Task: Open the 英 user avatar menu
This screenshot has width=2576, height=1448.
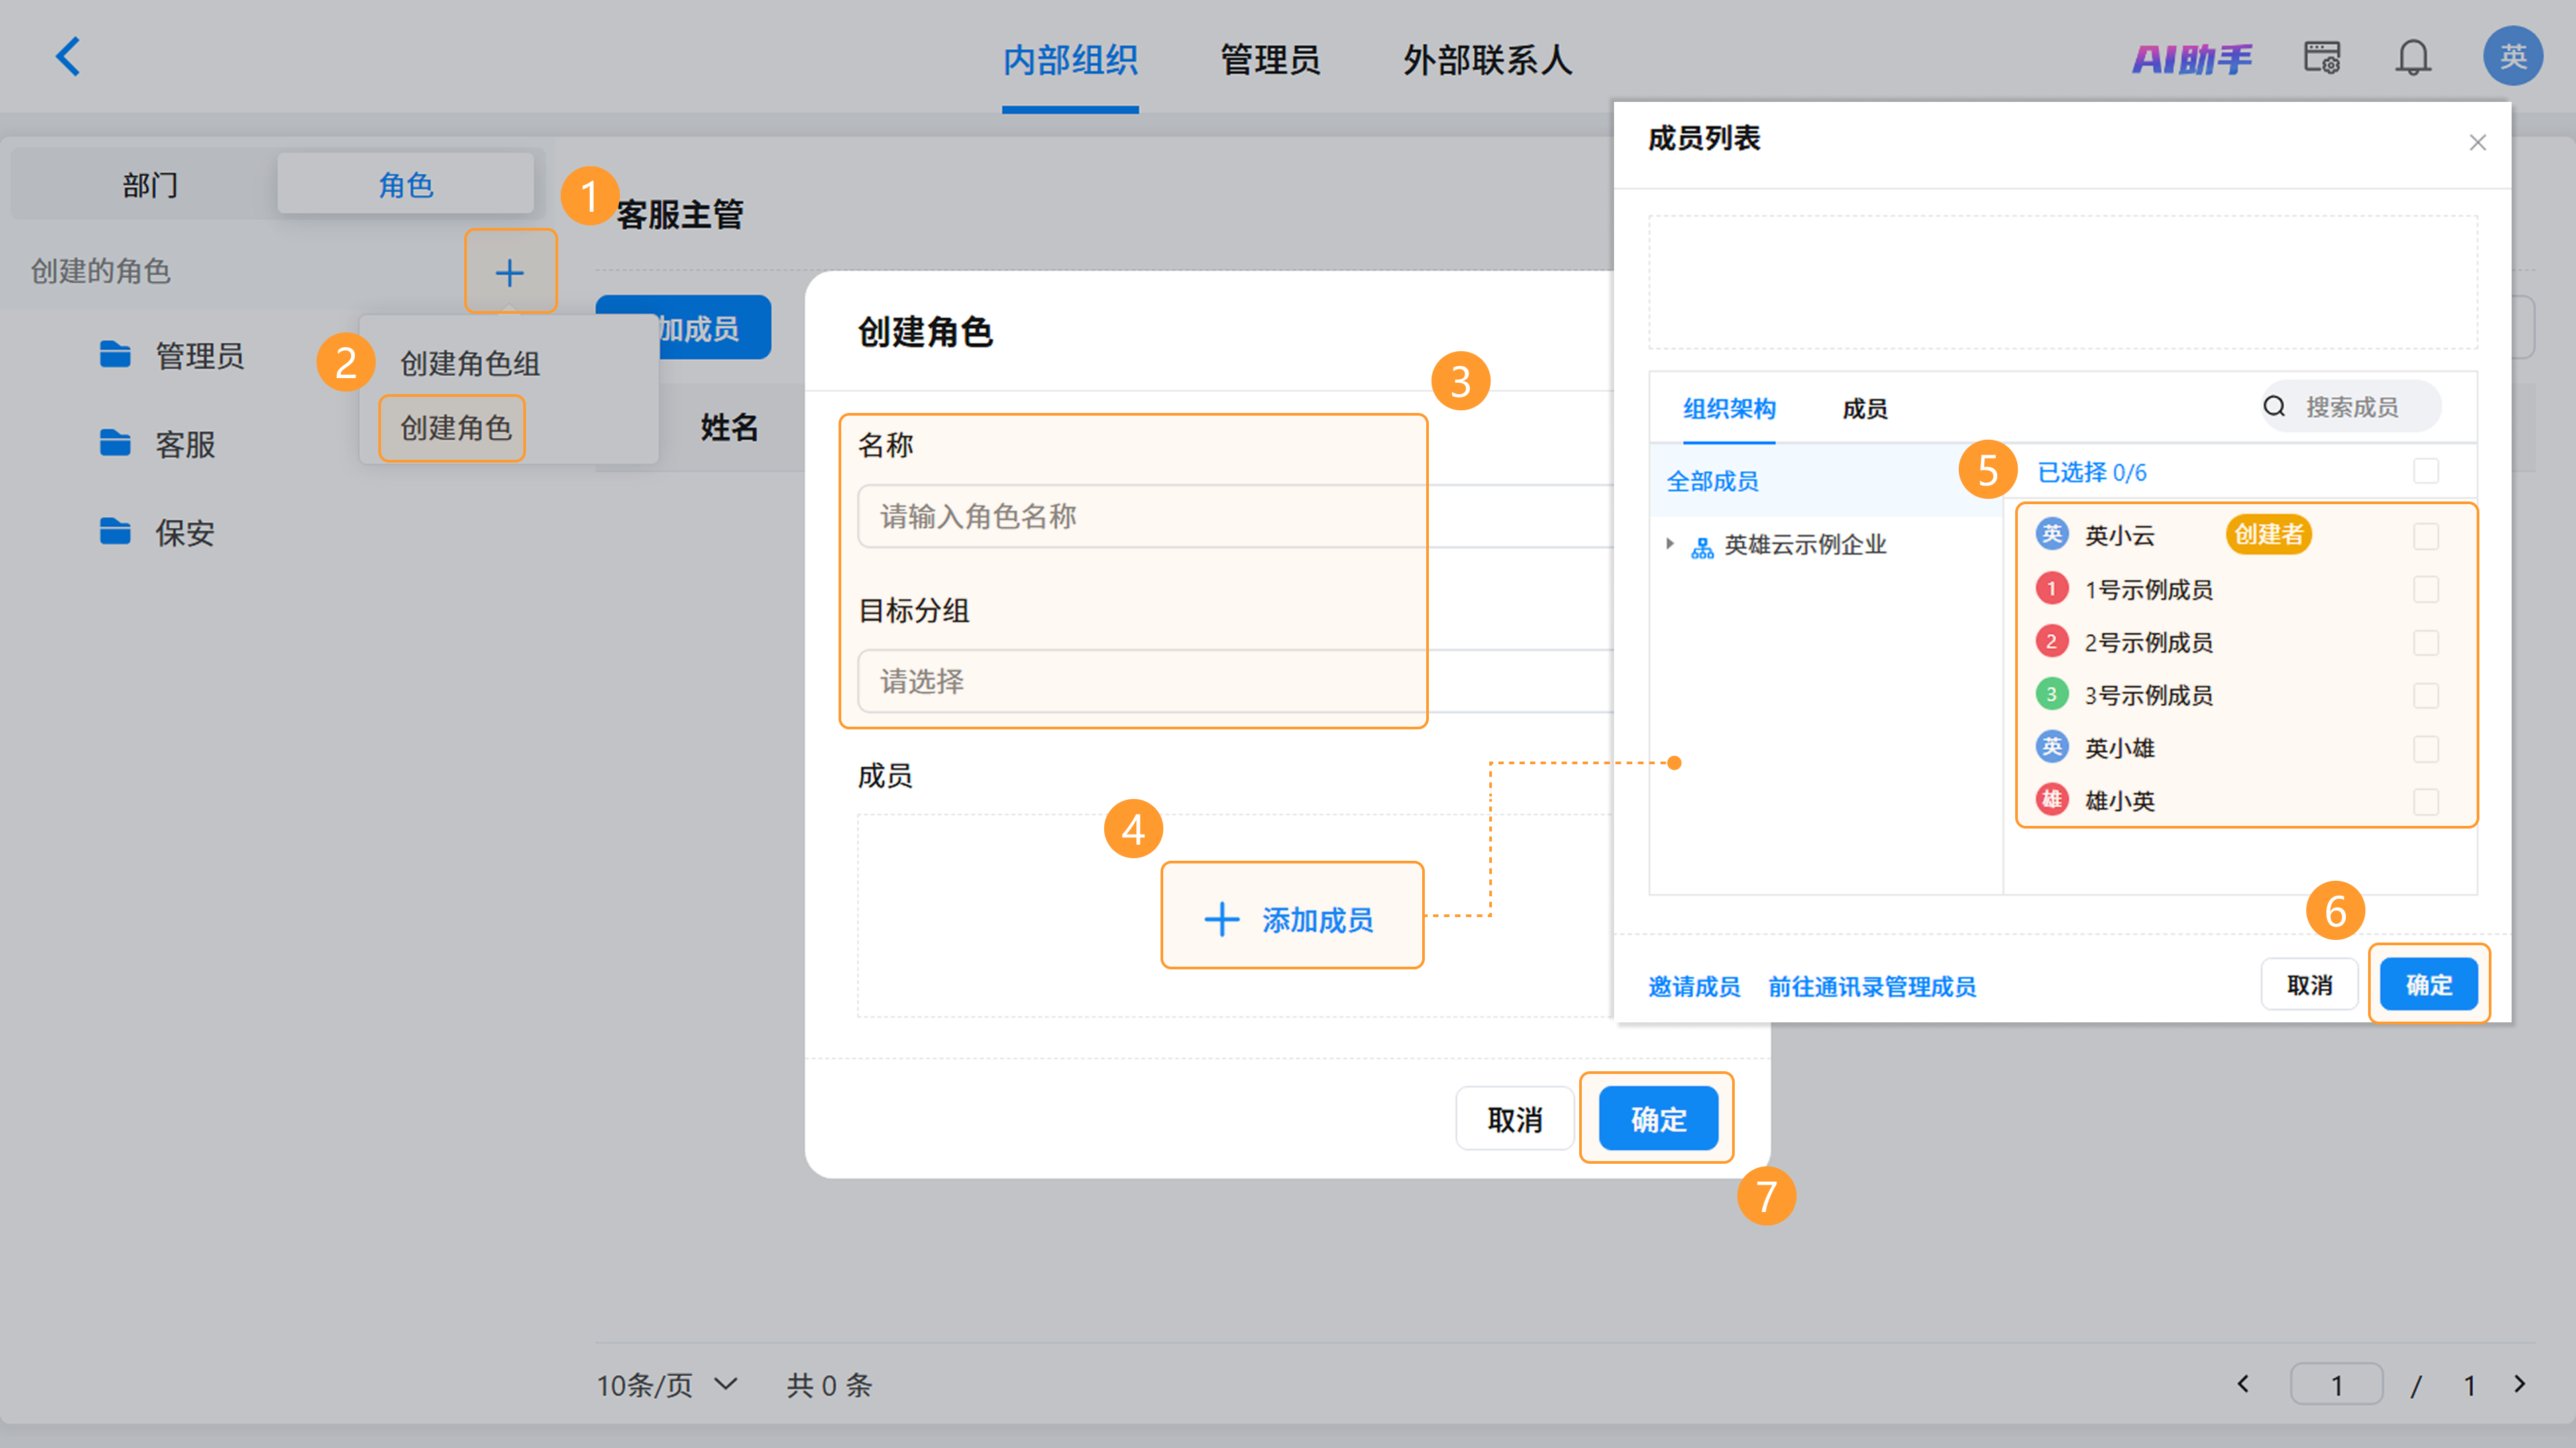Action: (x=2513, y=56)
